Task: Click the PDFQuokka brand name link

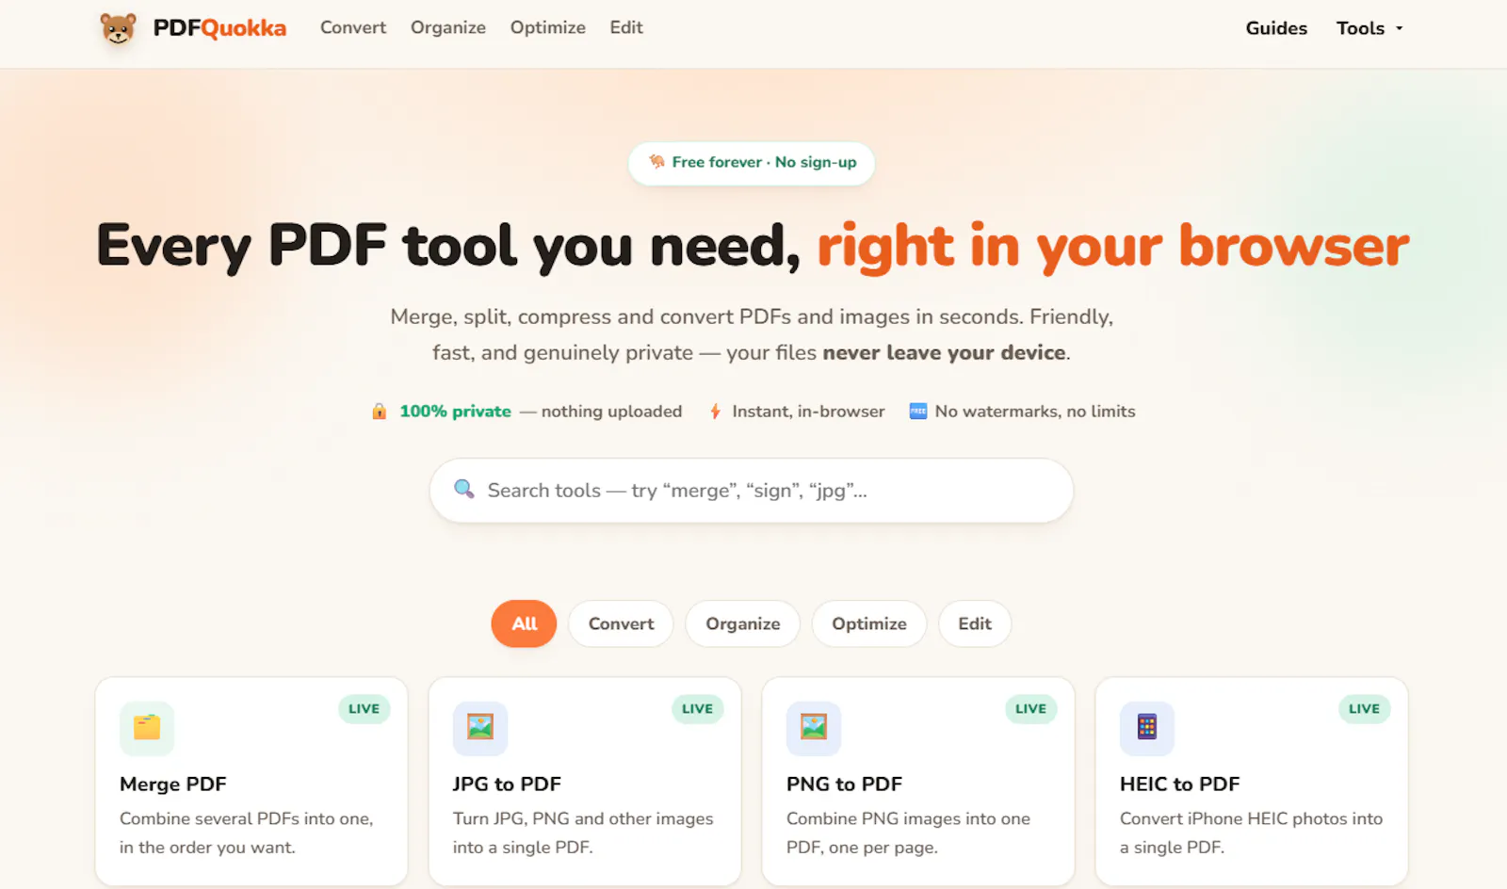Action: click(x=219, y=28)
